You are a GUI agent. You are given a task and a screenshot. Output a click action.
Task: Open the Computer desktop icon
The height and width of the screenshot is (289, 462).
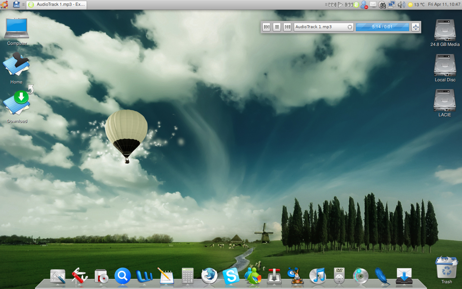pyautogui.click(x=17, y=32)
